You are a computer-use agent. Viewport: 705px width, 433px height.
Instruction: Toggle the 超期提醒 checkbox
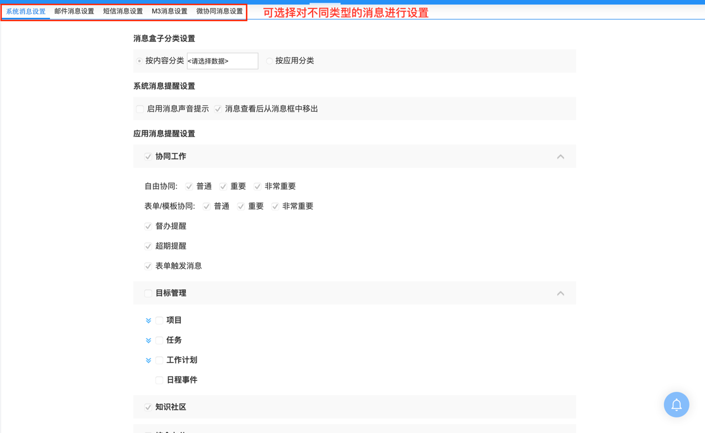(x=148, y=246)
